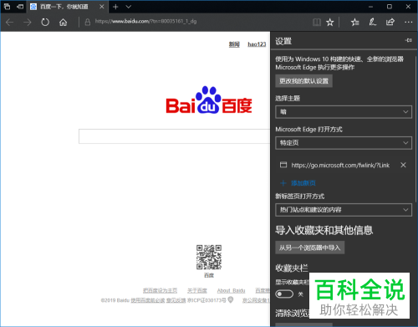Click the address bar URL
Screen dimensions: 418x327
[x=145, y=22]
